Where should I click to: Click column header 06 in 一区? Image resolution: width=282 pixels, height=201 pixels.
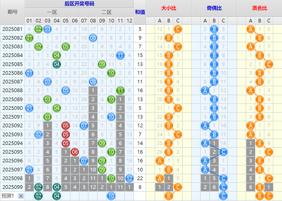coord(75,21)
